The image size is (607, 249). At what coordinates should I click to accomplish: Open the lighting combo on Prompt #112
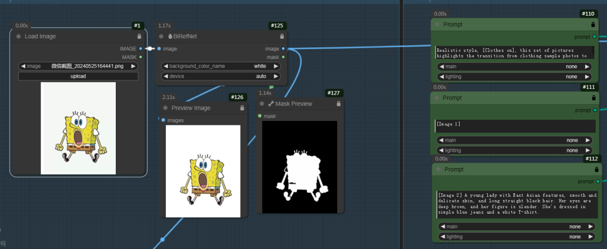tap(517, 237)
